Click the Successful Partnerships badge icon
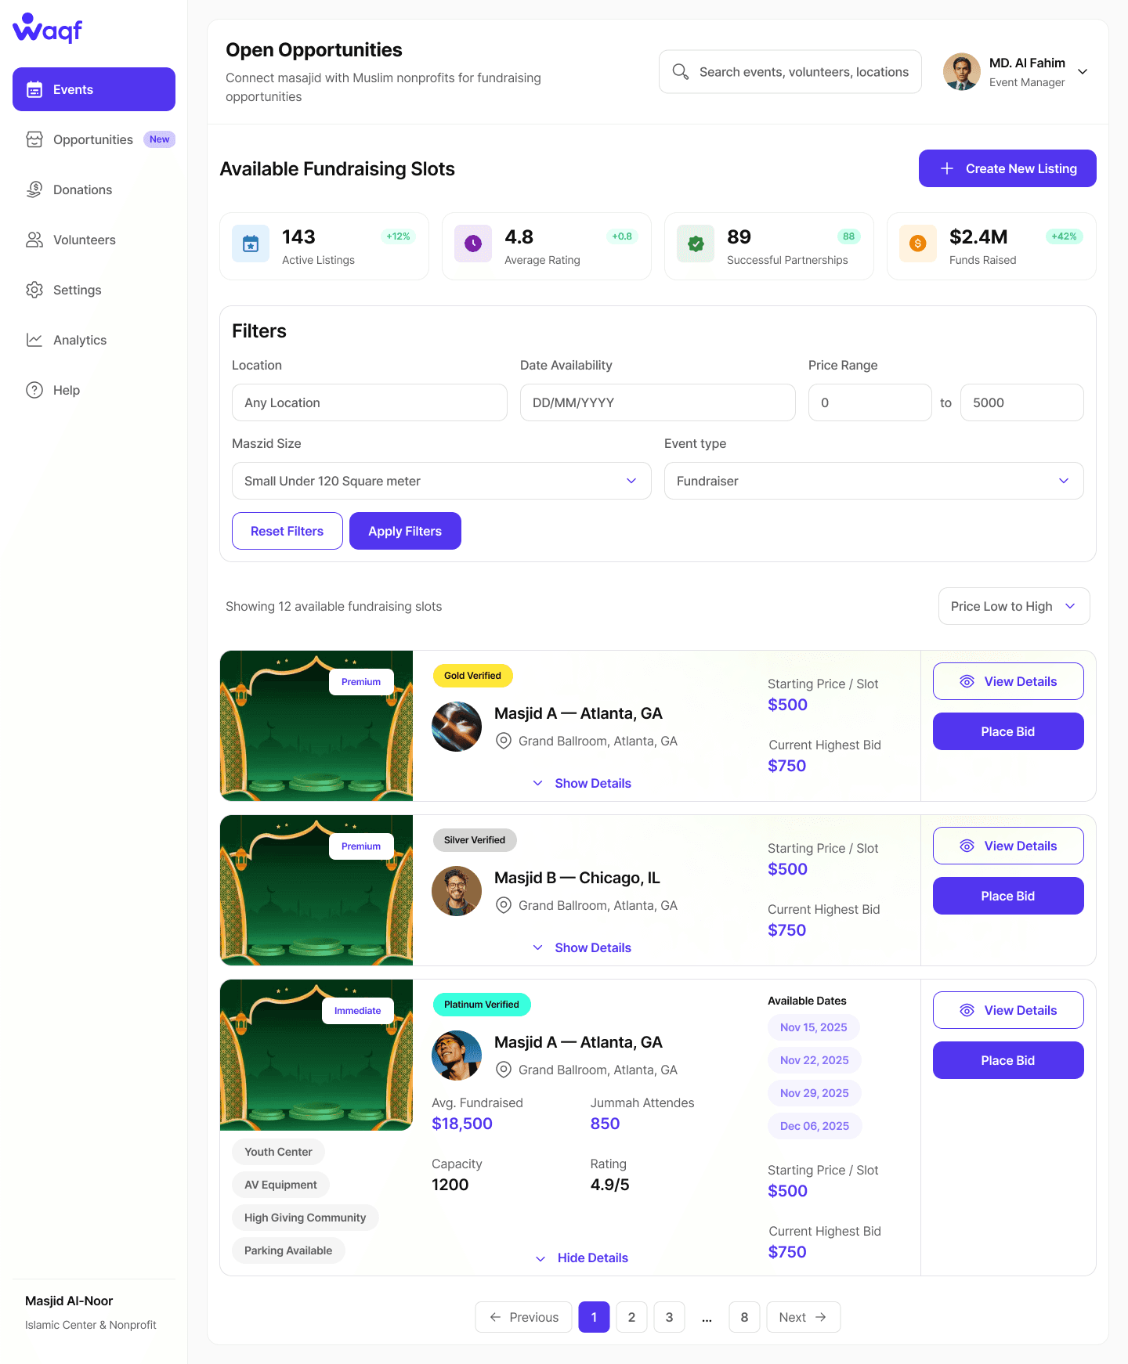 click(696, 244)
